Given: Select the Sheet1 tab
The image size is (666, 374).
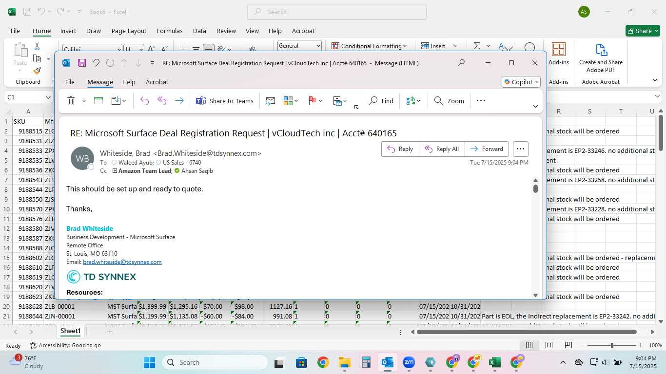Looking at the screenshot, I should point(70,331).
